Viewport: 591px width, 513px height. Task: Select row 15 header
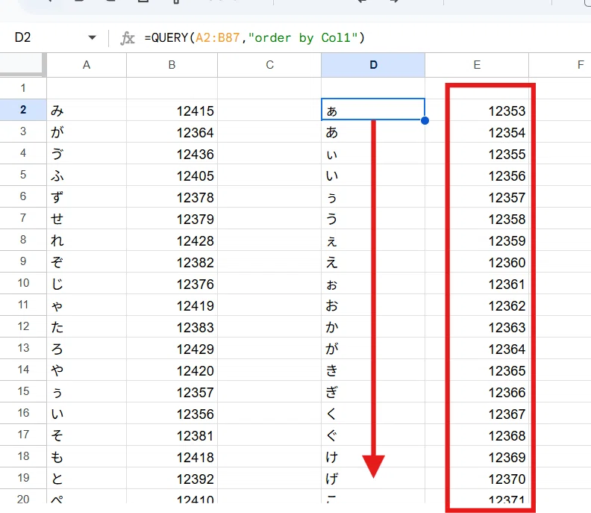click(23, 391)
